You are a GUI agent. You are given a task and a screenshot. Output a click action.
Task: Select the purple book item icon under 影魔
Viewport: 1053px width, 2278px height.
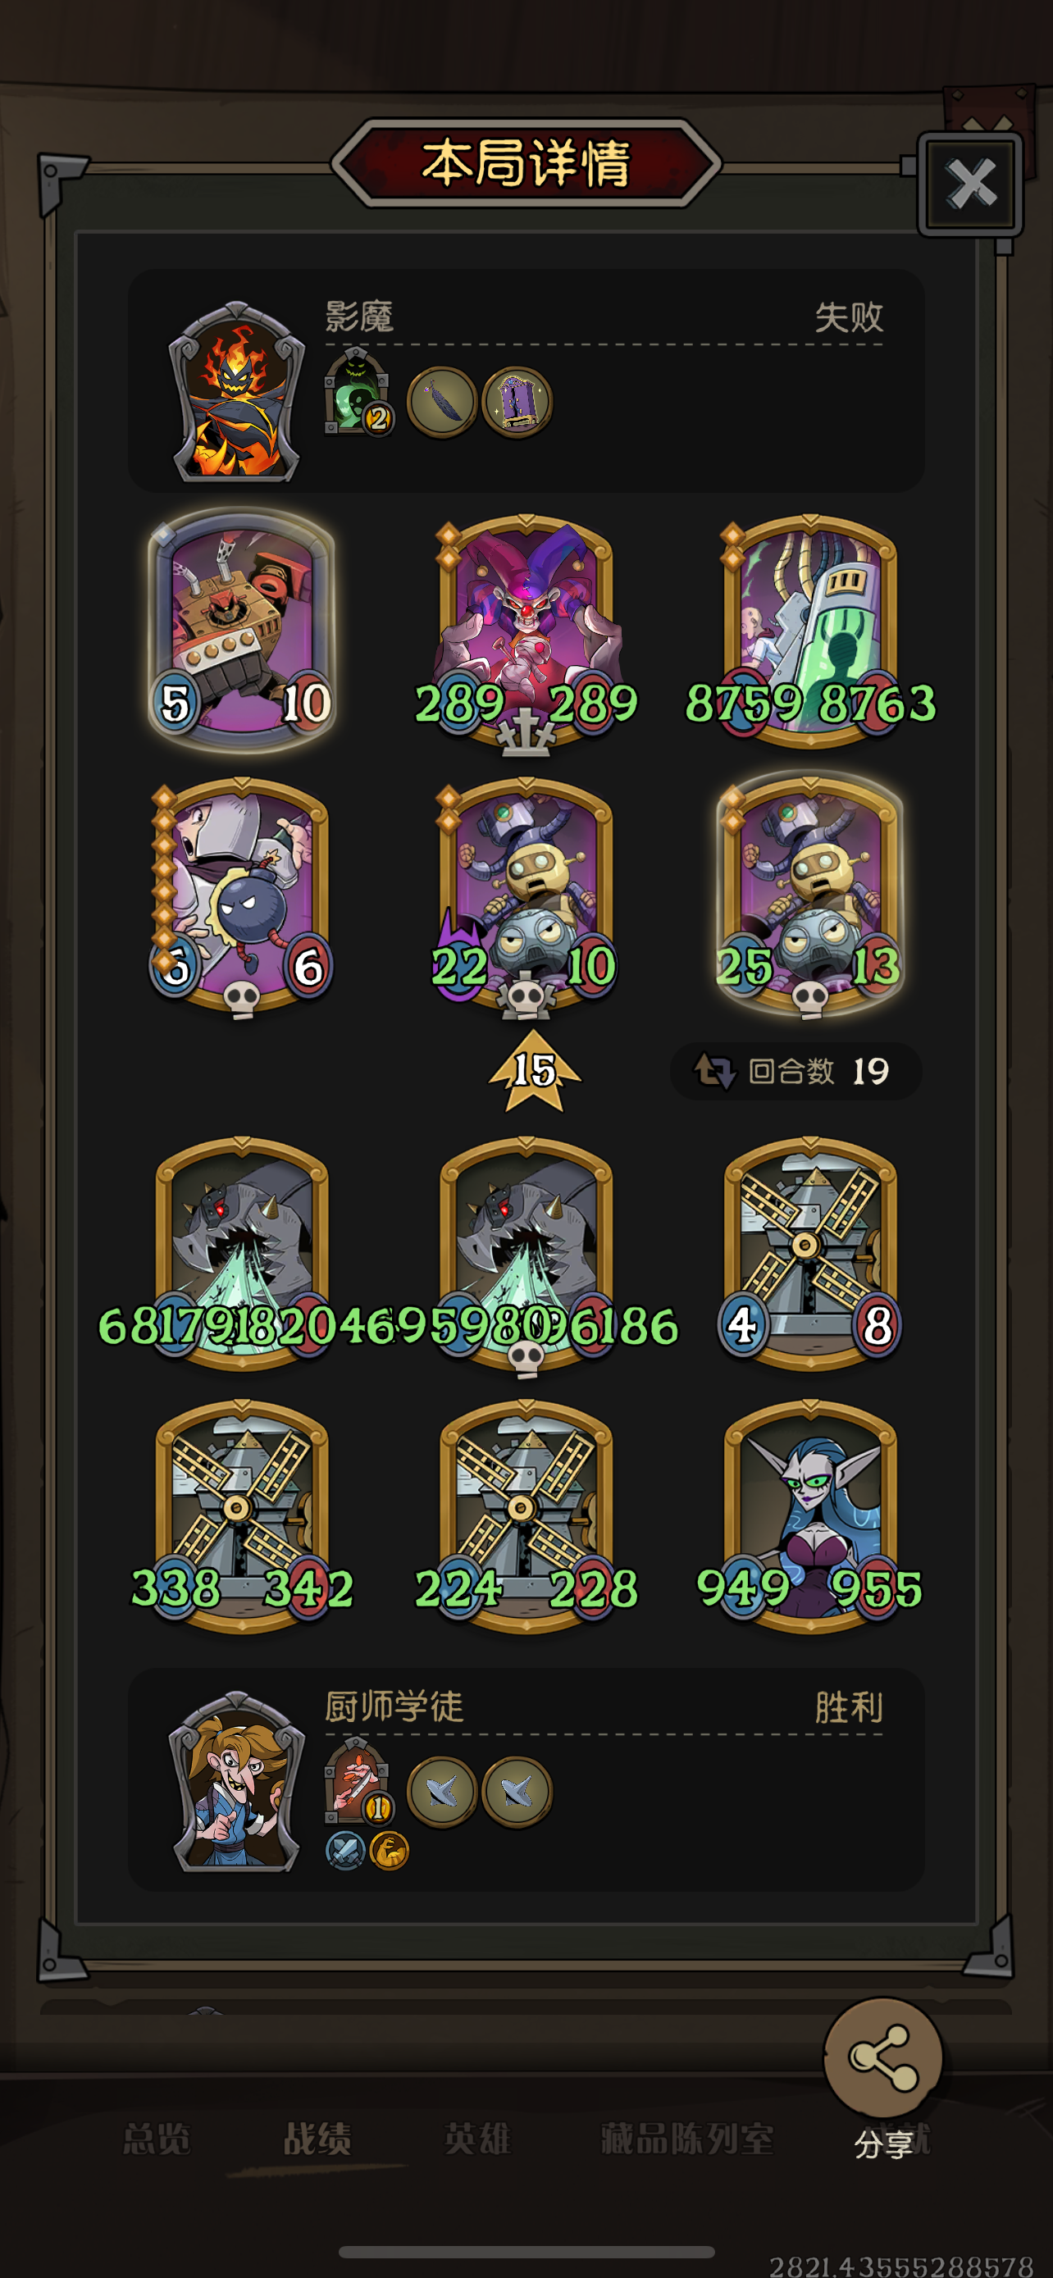point(517,402)
